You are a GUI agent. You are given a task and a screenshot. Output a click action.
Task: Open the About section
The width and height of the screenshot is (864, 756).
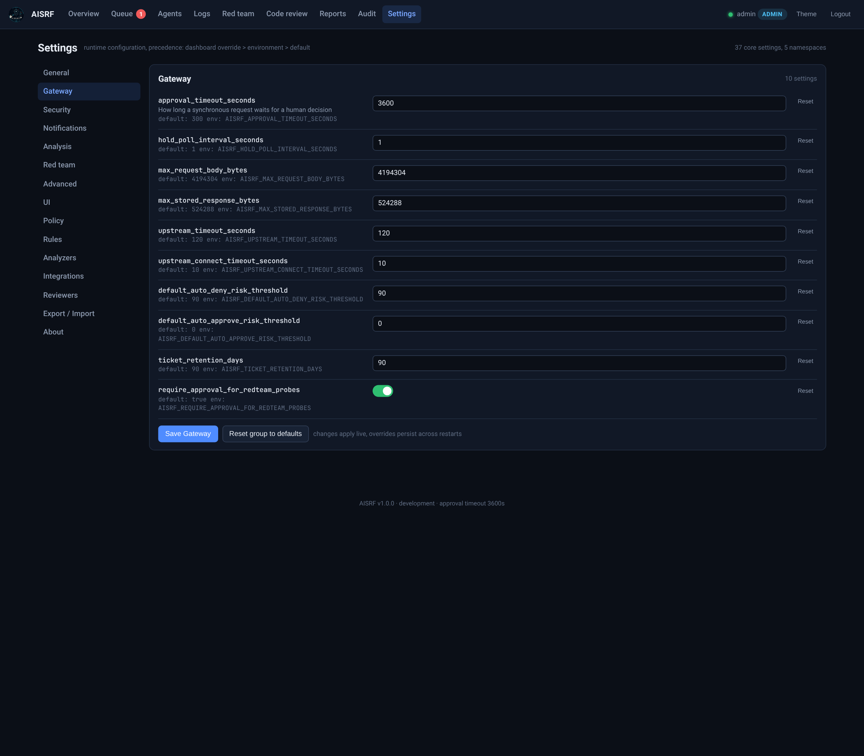(x=89, y=332)
